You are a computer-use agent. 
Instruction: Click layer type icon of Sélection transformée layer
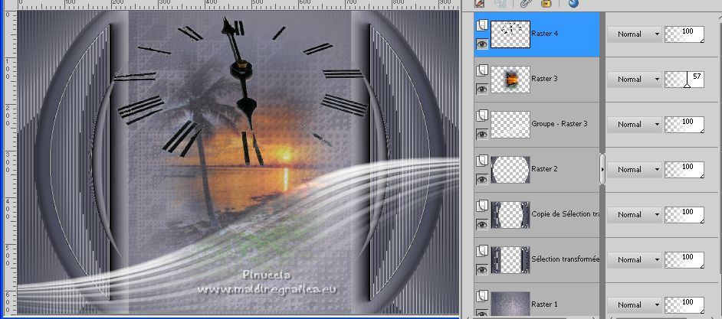(481, 250)
